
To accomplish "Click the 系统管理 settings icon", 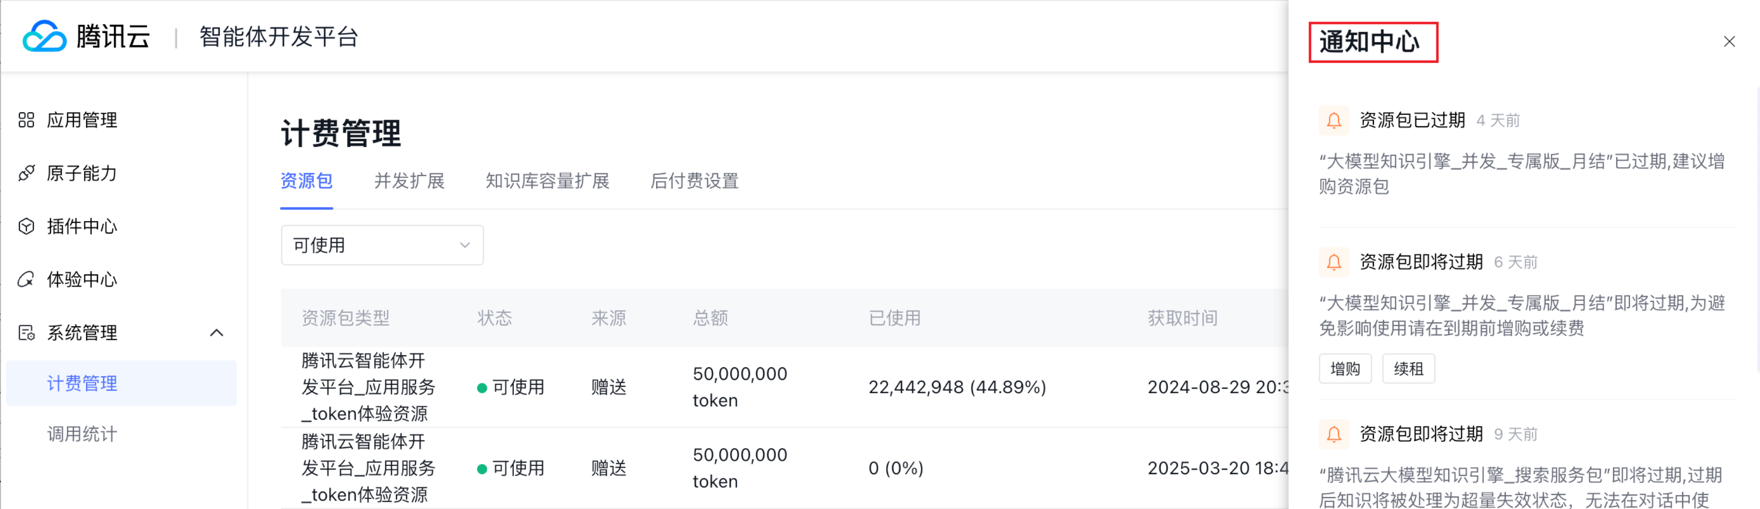I will (26, 333).
